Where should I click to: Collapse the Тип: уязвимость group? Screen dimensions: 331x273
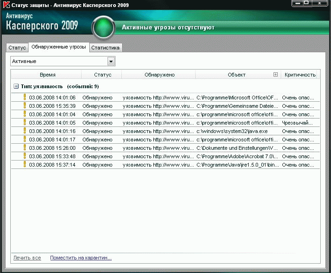16,86
